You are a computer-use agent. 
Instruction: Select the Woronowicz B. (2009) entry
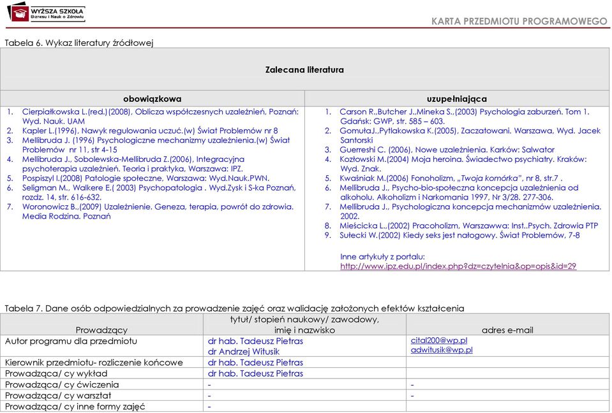click(x=158, y=212)
